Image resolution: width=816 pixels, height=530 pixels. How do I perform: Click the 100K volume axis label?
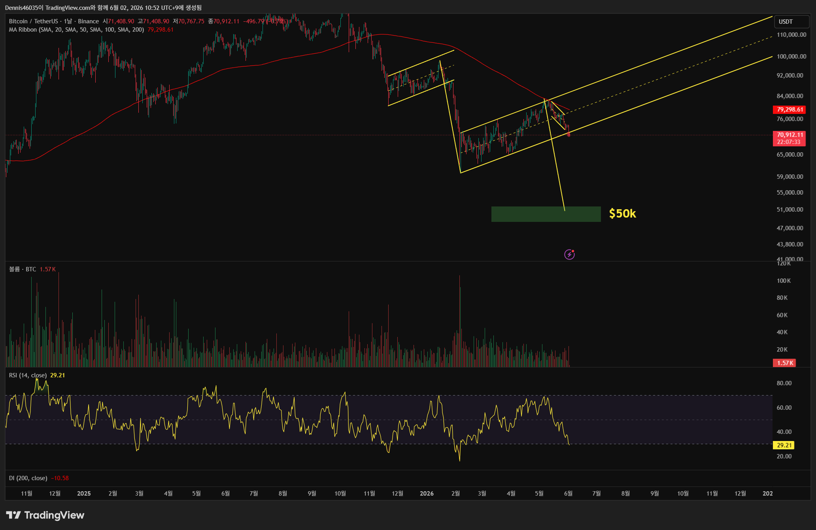784,281
